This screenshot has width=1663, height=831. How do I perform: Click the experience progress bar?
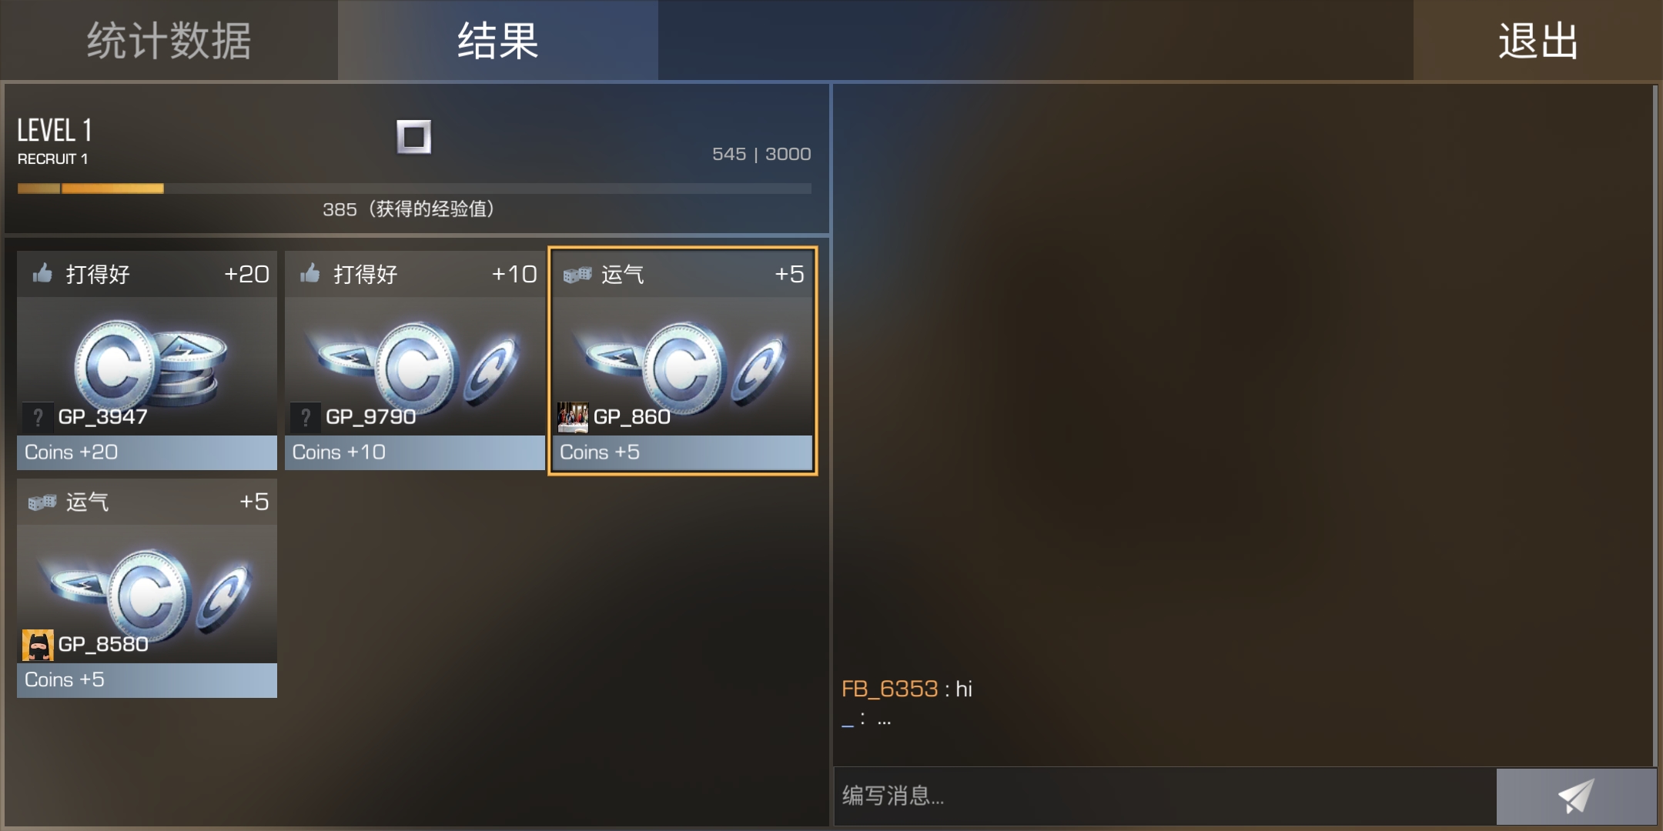(x=414, y=189)
